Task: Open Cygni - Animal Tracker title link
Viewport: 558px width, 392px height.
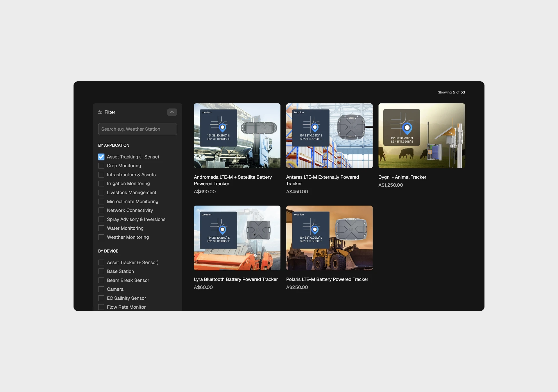Action: [402, 177]
